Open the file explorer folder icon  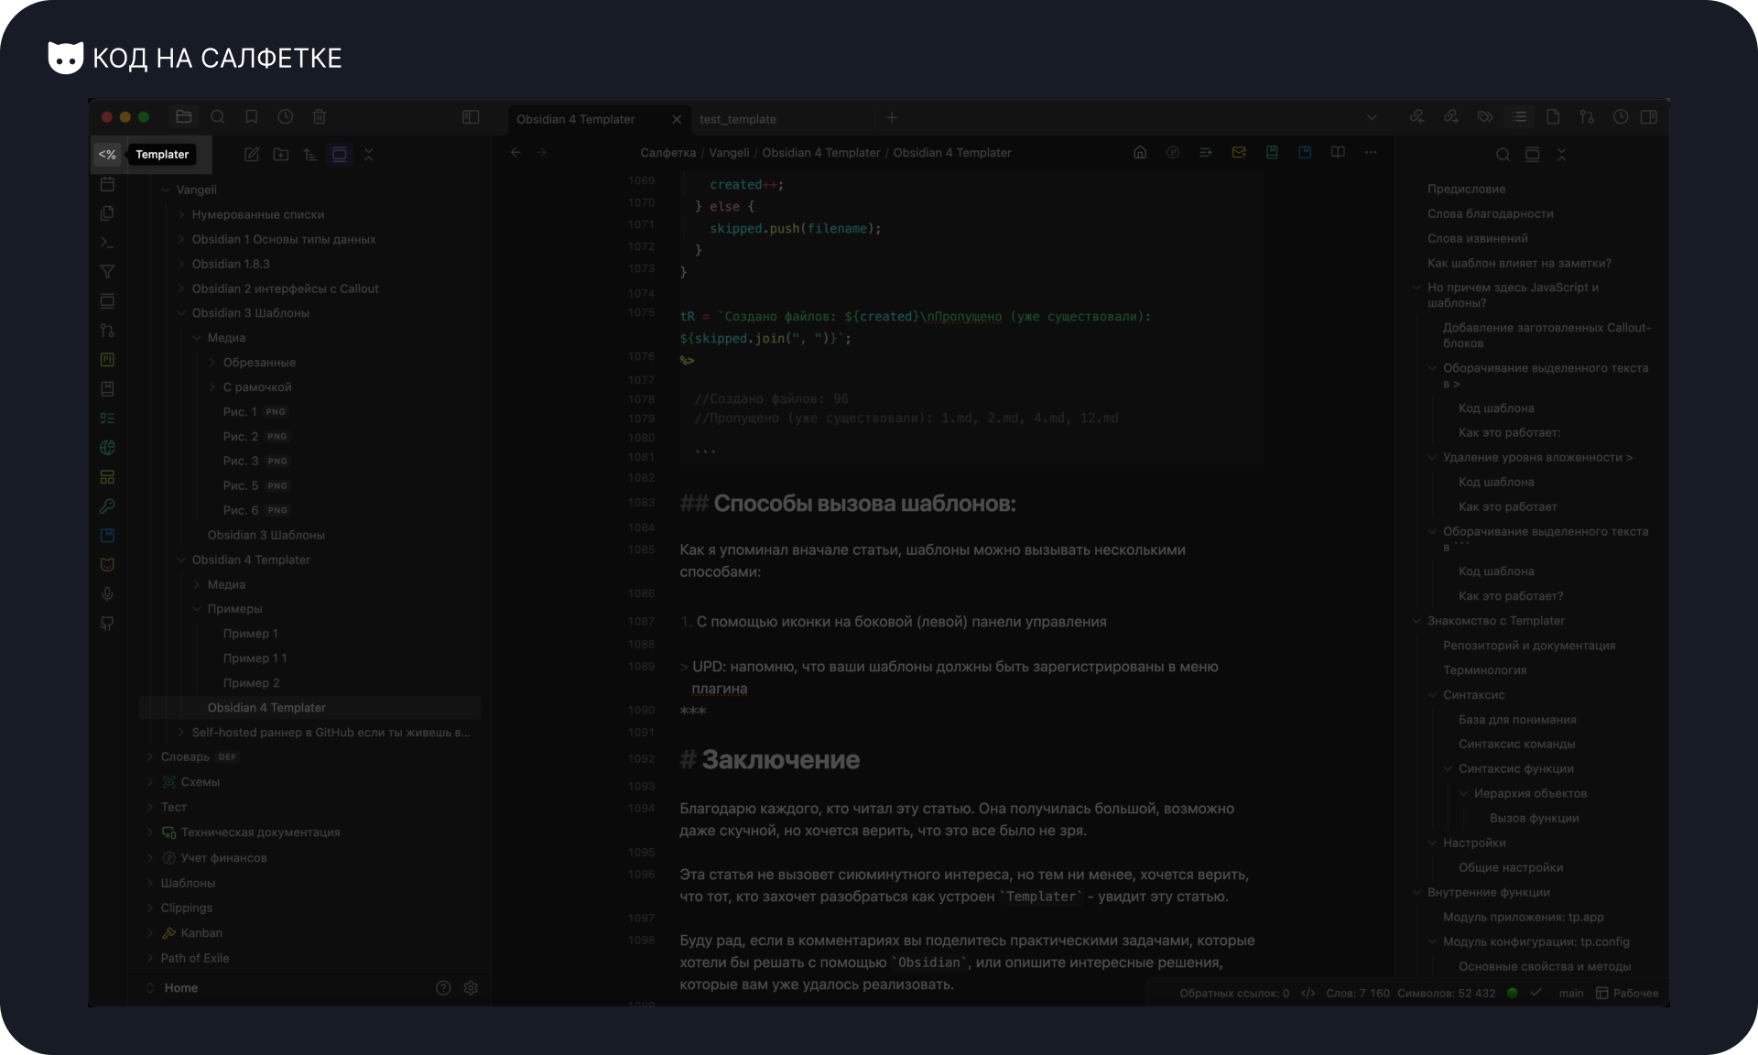(183, 117)
